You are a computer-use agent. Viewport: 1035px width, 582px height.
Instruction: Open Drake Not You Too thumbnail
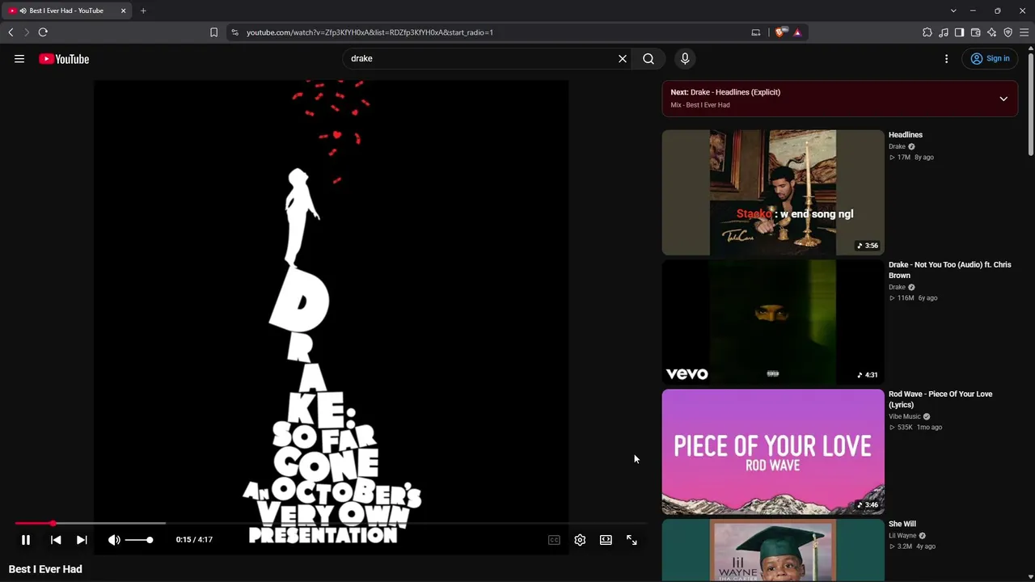pos(773,323)
